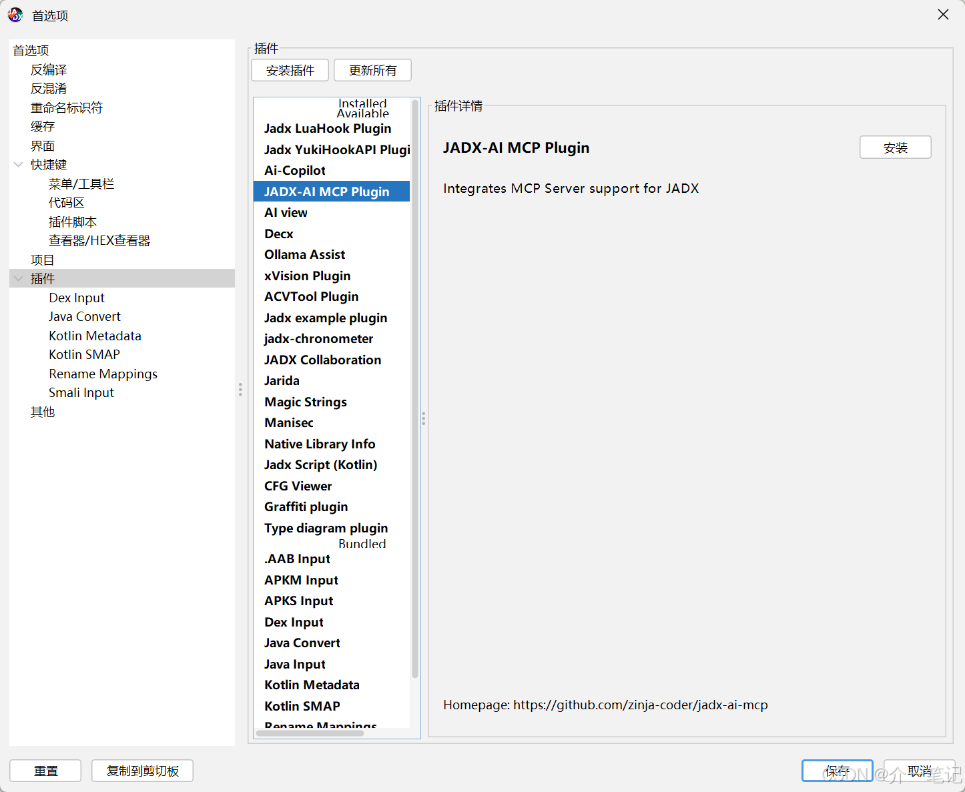Image resolution: width=965 pixels, height=792 pixels.
Task: Select Decx plugin in list
Action: coord(332,234)
